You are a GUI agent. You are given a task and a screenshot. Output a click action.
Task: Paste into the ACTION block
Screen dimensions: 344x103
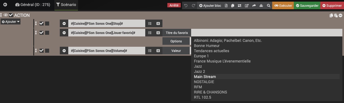tap(336, 15)
